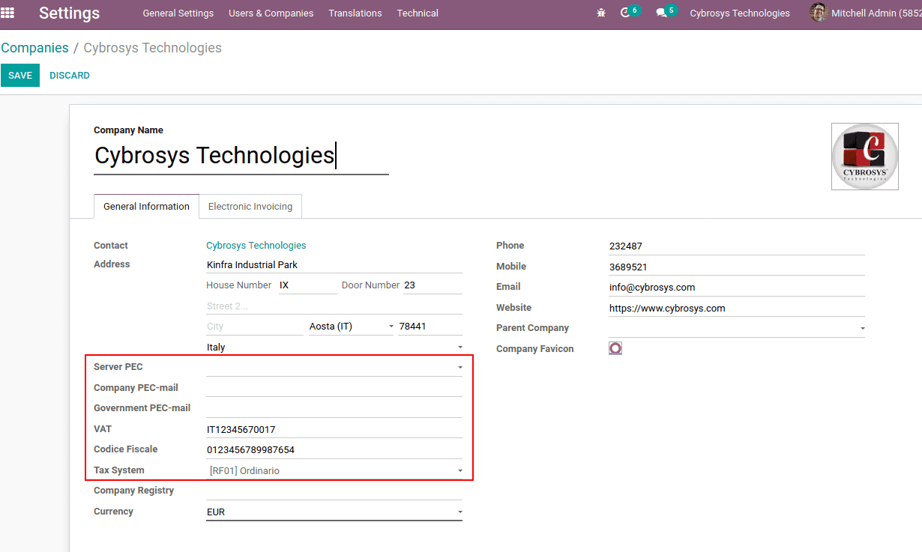
Task: Switch to Electronic Invoicing tab
Action: point(250,207)
